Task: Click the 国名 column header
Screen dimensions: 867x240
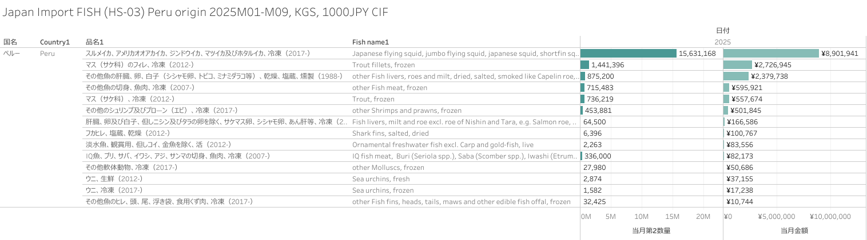Action: click(x=10, y=42)
